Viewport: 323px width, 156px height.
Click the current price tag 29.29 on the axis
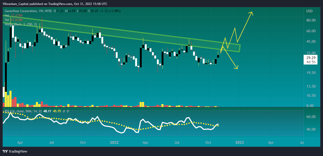(x=310, y=58)
